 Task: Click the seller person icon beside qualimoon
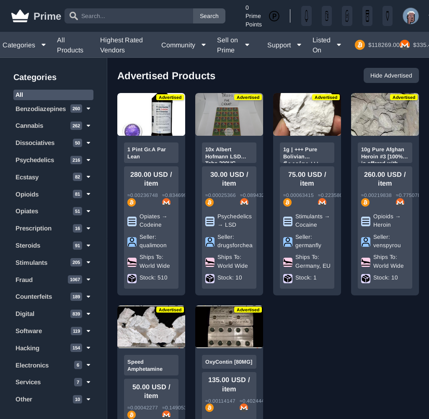coord(132,242)
